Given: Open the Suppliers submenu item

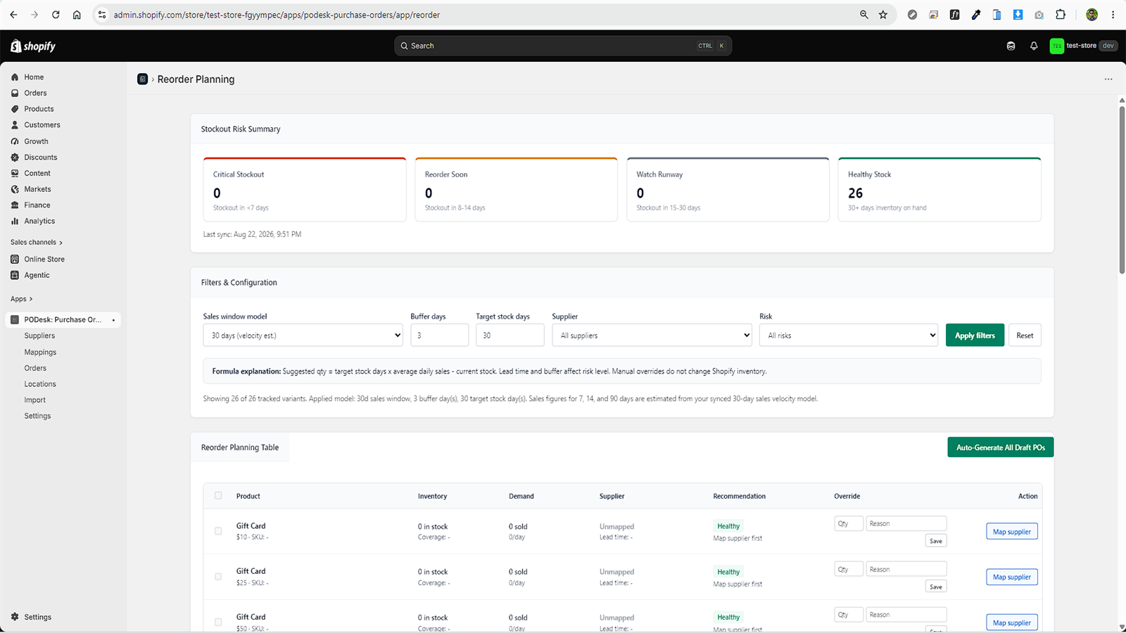Looking at the screenshot, I should point(39,336).
